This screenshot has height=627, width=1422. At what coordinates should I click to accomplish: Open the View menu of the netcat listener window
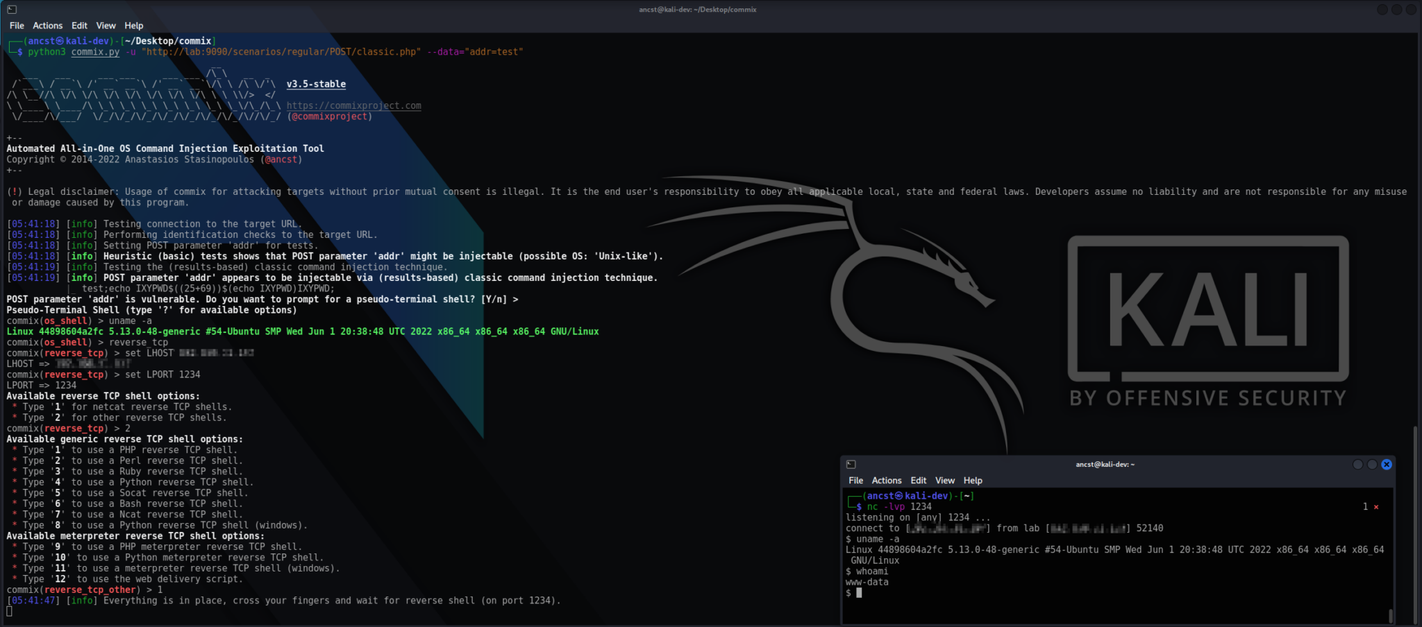(x=944, y=480)
